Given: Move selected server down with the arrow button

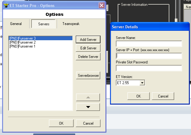Looking at the screenshot, I should 88,107.
